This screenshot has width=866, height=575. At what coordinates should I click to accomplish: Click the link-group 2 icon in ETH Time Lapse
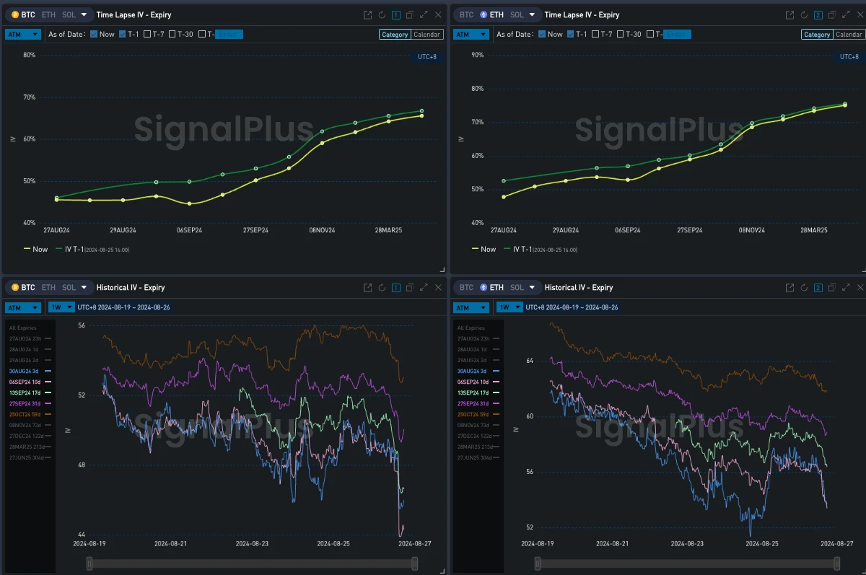(818, 14)
